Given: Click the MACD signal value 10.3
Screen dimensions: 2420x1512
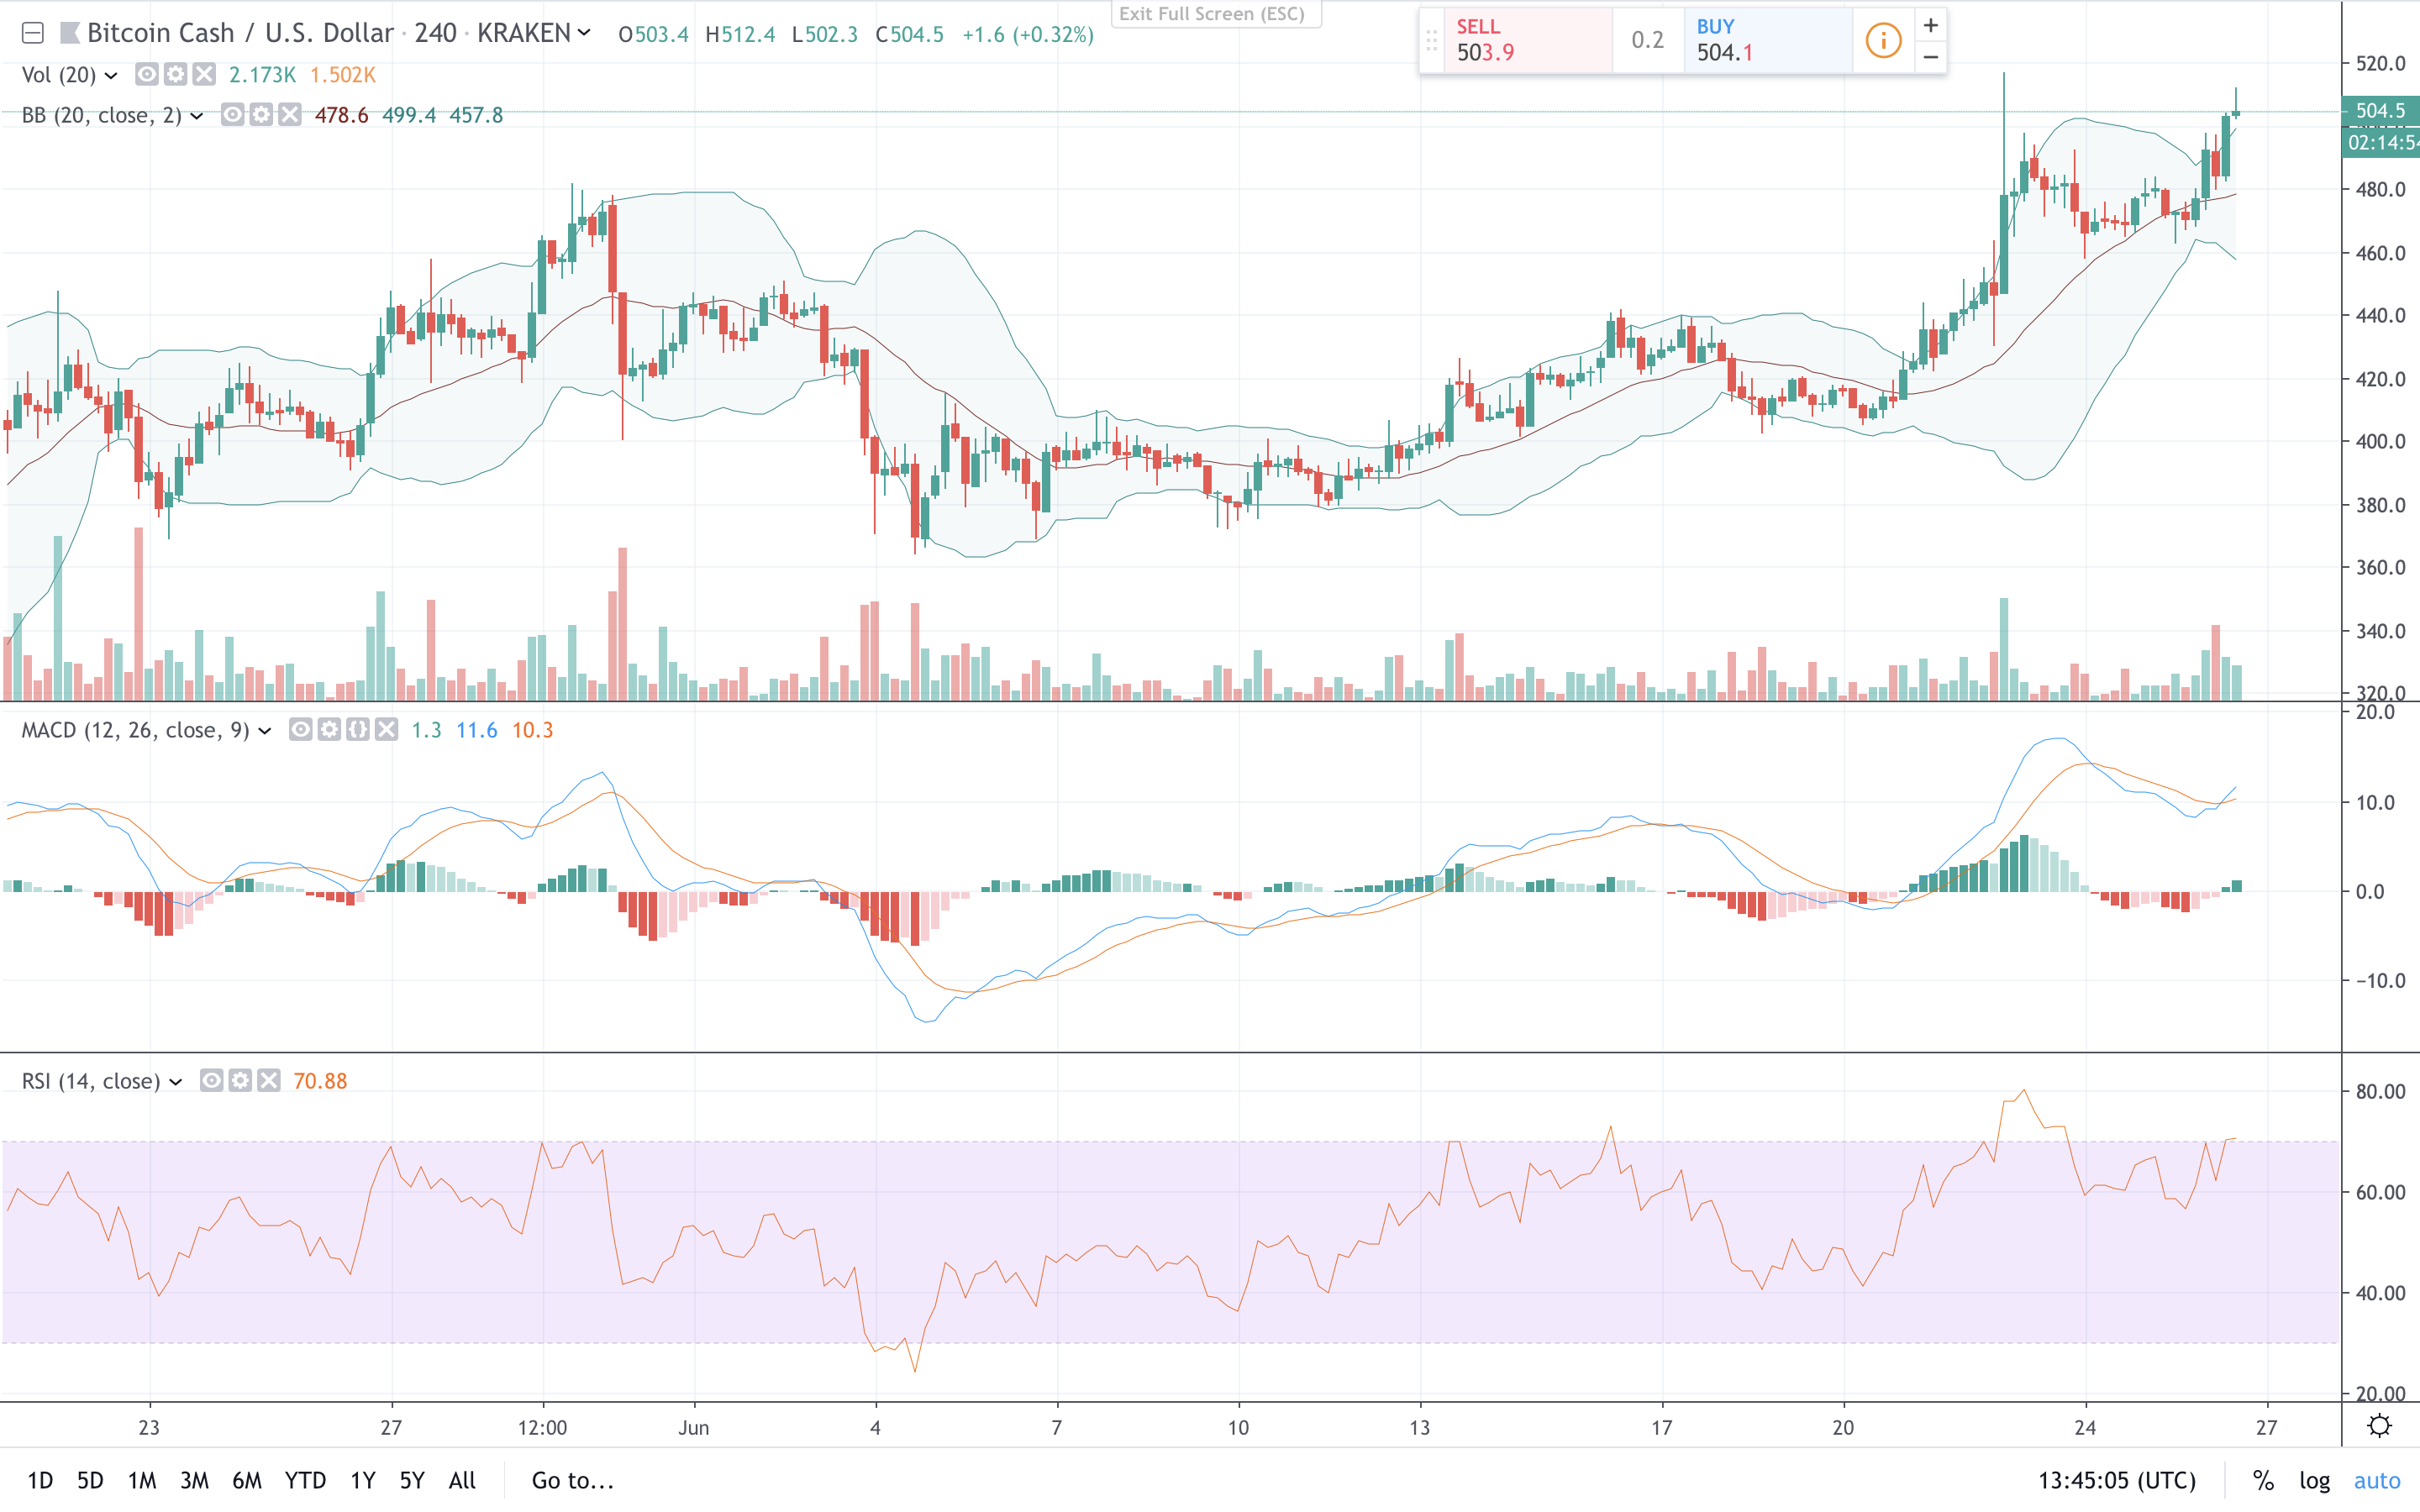Looking at the screenshot, I should (532, 731).
